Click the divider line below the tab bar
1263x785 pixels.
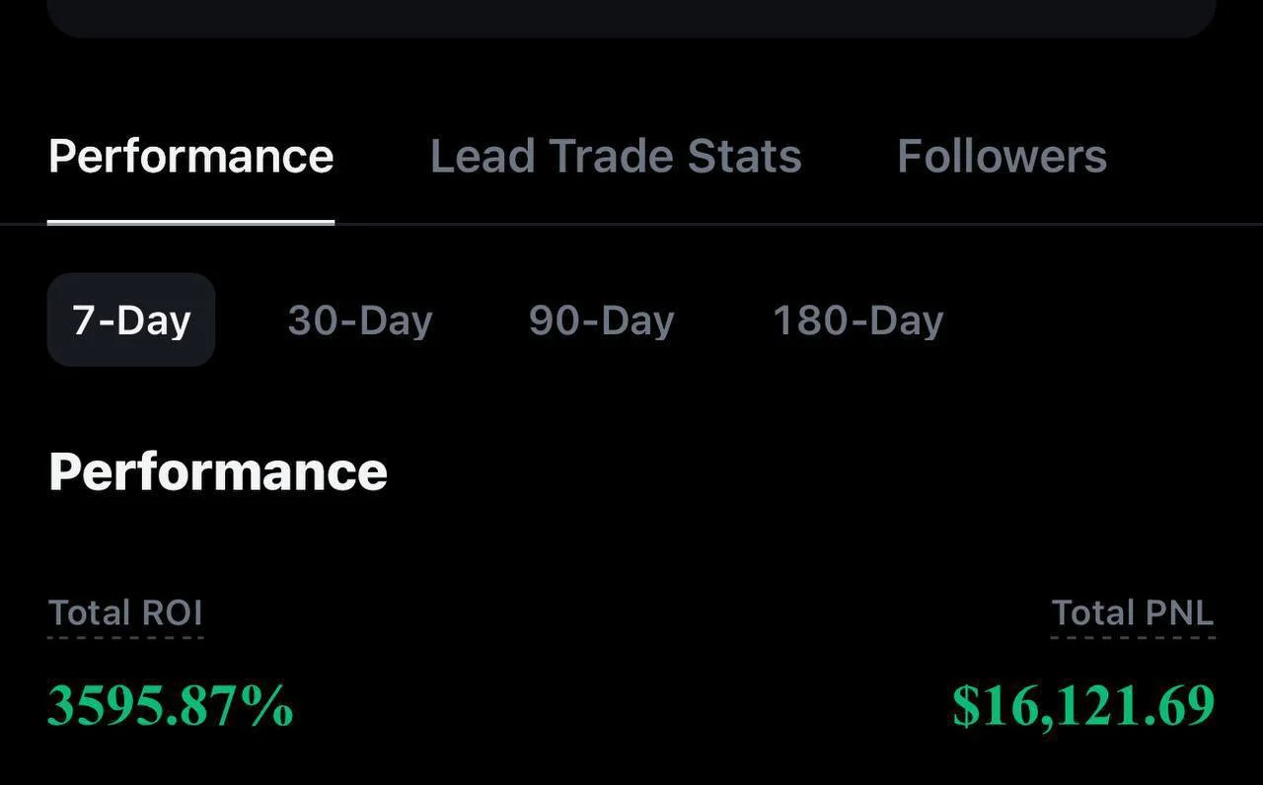coord(789,225)
